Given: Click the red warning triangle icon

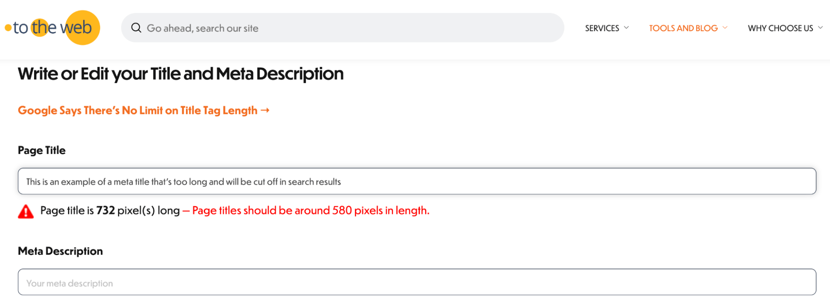Looking at the screenshot, I should click(x=25, y=211).
